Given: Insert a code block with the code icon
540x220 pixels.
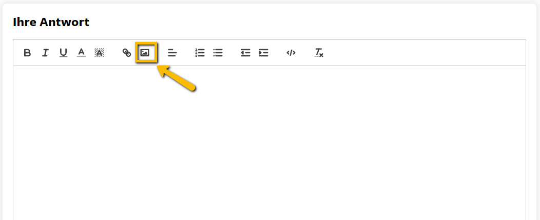Looking at the screenshot, I should coord(291,53).
